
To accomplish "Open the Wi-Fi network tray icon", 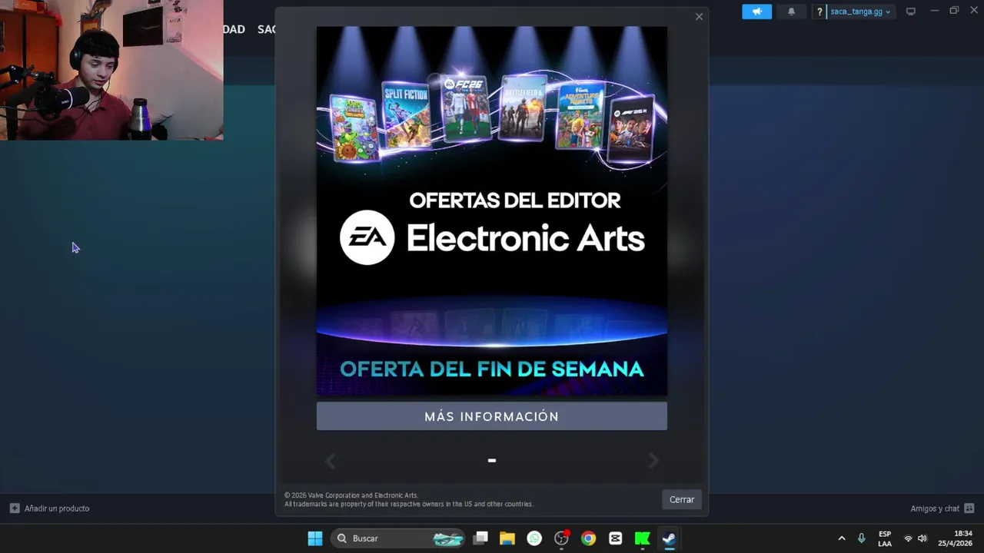I will pos(908,538).
